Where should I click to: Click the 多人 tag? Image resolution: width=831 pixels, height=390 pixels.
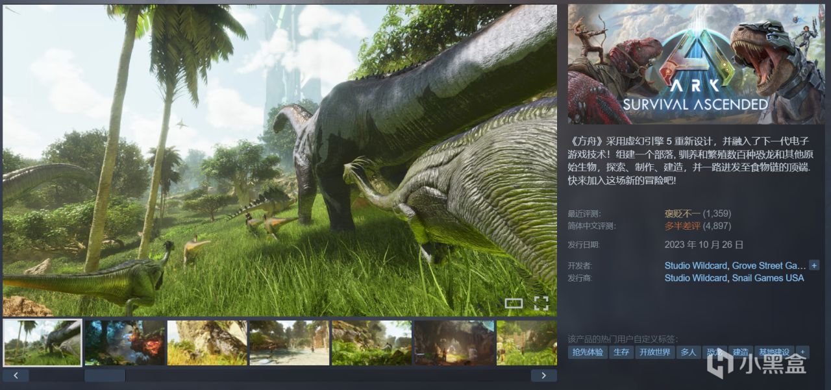688,352
